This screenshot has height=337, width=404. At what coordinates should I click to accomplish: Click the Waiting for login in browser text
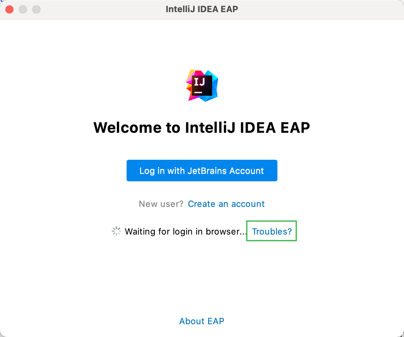(x=186, y=232)
